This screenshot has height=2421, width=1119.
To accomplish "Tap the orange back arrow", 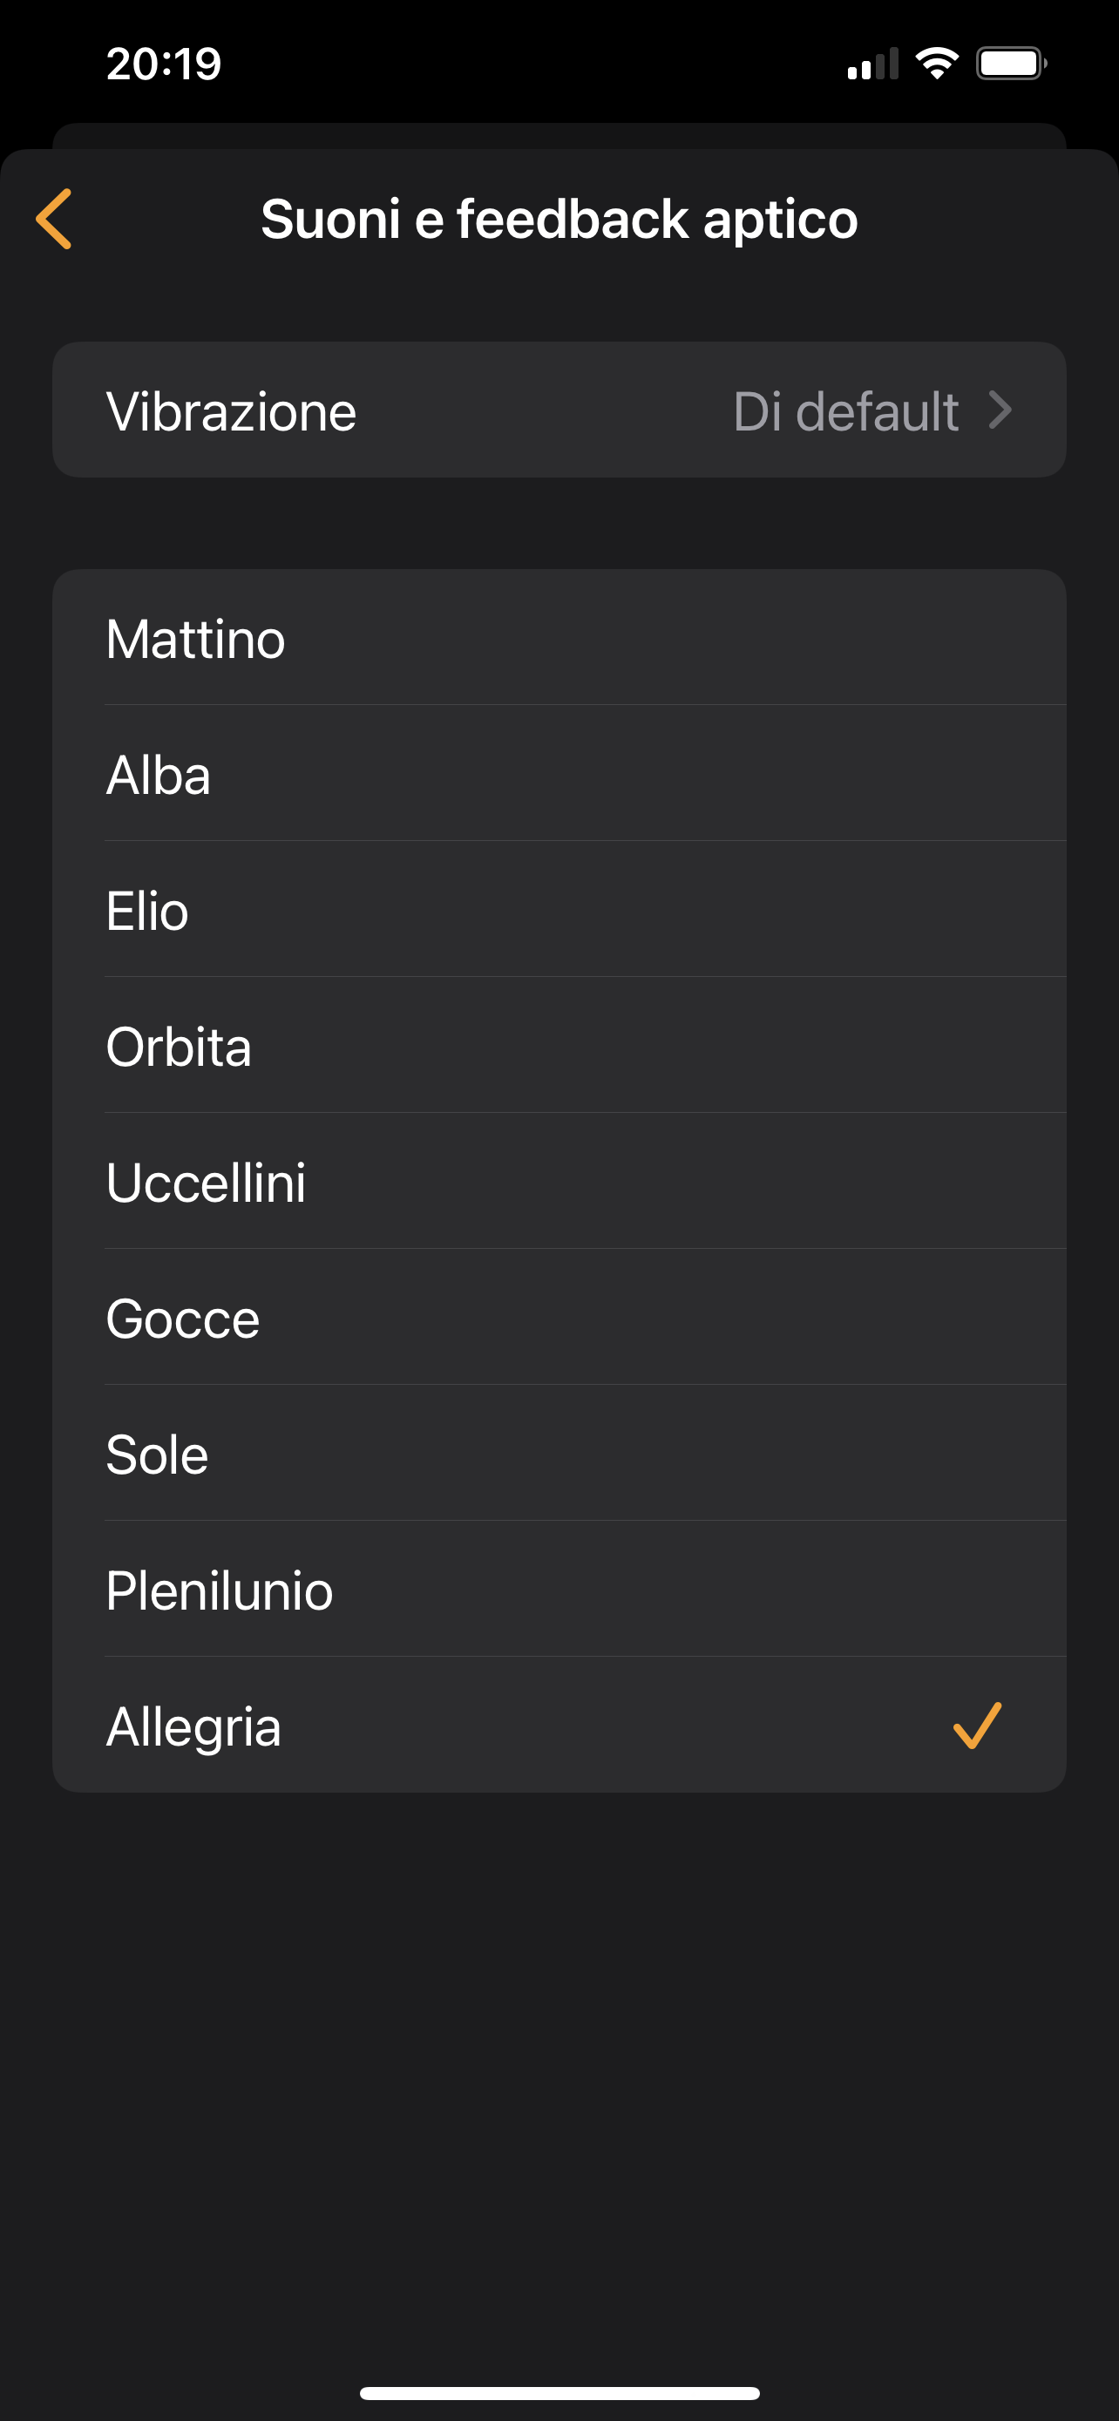I will 55,219.
